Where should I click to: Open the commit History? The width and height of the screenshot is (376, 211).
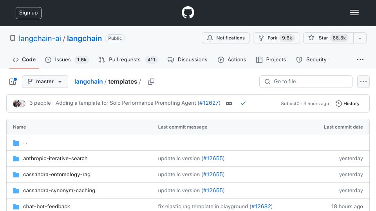347,104
